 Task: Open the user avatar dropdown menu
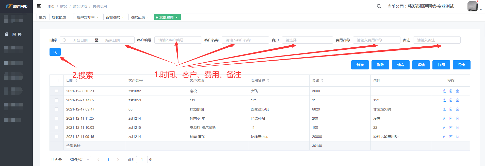click(474, 7)
